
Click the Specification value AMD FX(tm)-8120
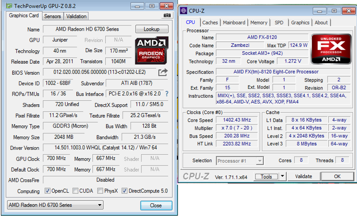click(x=283, y=72)
